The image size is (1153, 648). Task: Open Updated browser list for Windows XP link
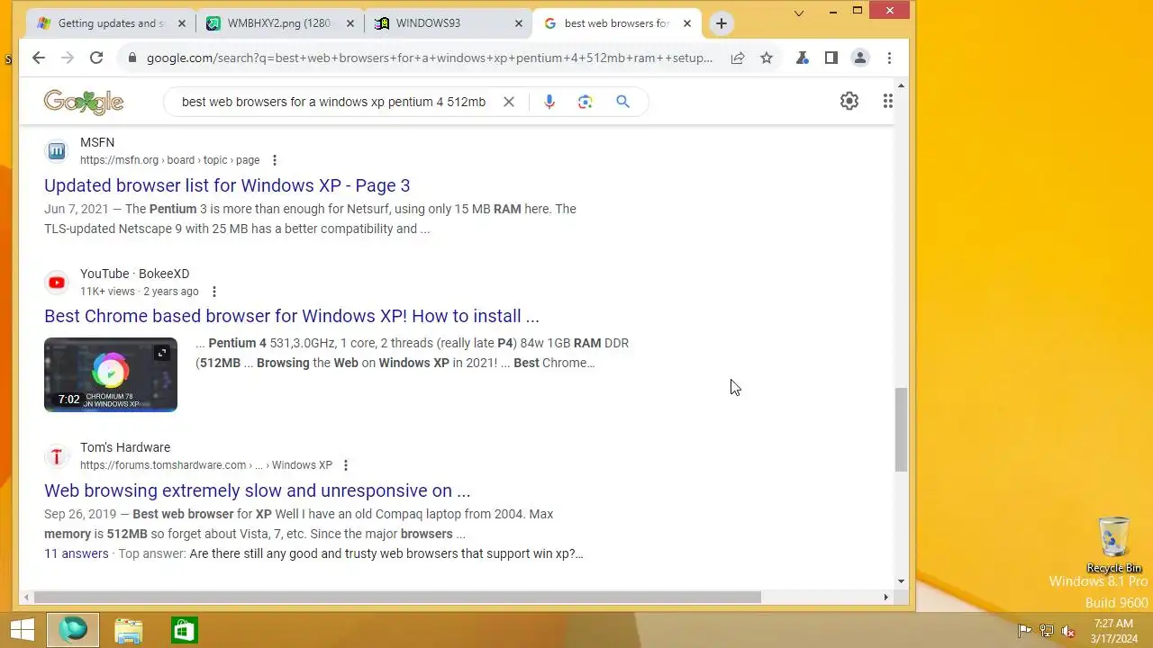coord(227,185)
